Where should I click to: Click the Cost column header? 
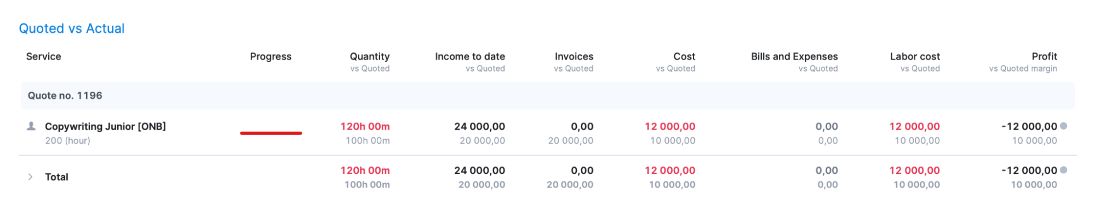[684, 56]
